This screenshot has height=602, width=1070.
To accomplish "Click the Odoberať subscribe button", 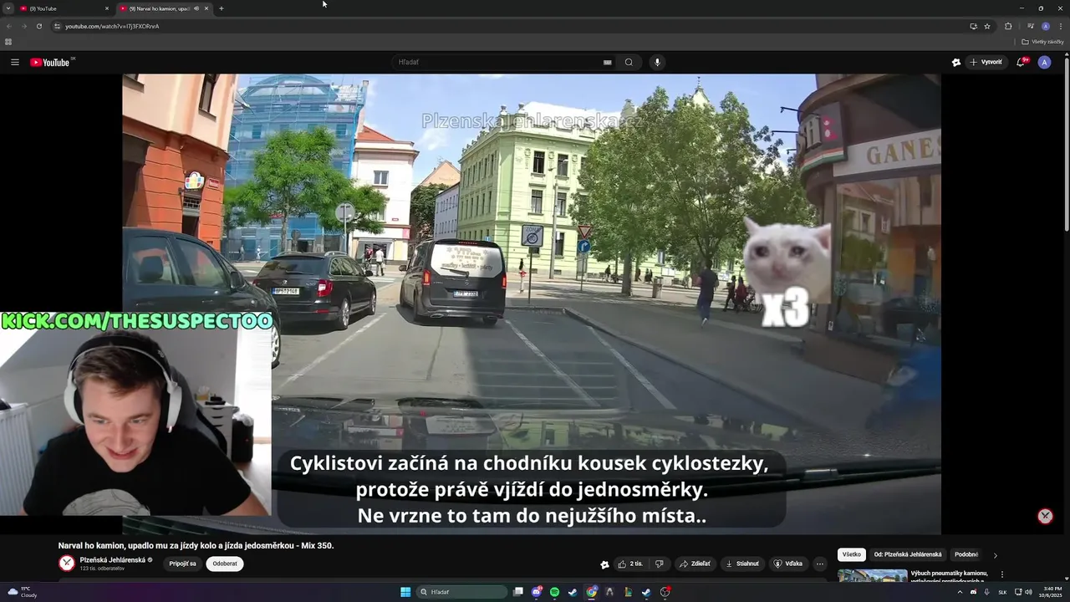I will point(225,564).
